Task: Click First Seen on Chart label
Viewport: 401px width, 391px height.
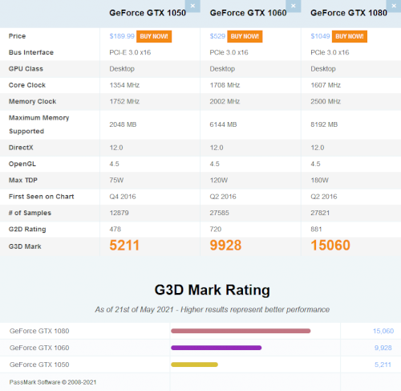Action: pos(41,197)
